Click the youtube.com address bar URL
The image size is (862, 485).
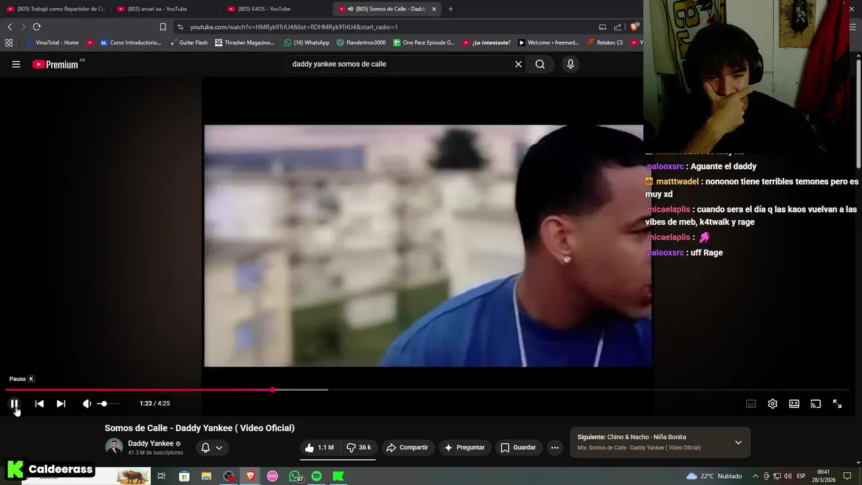point(294,27)
